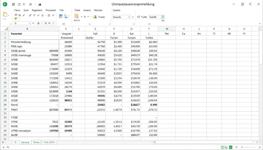Click the horizontal scrollbar track
The width and height of the screenshot is (263, 150).
point(203,142)
